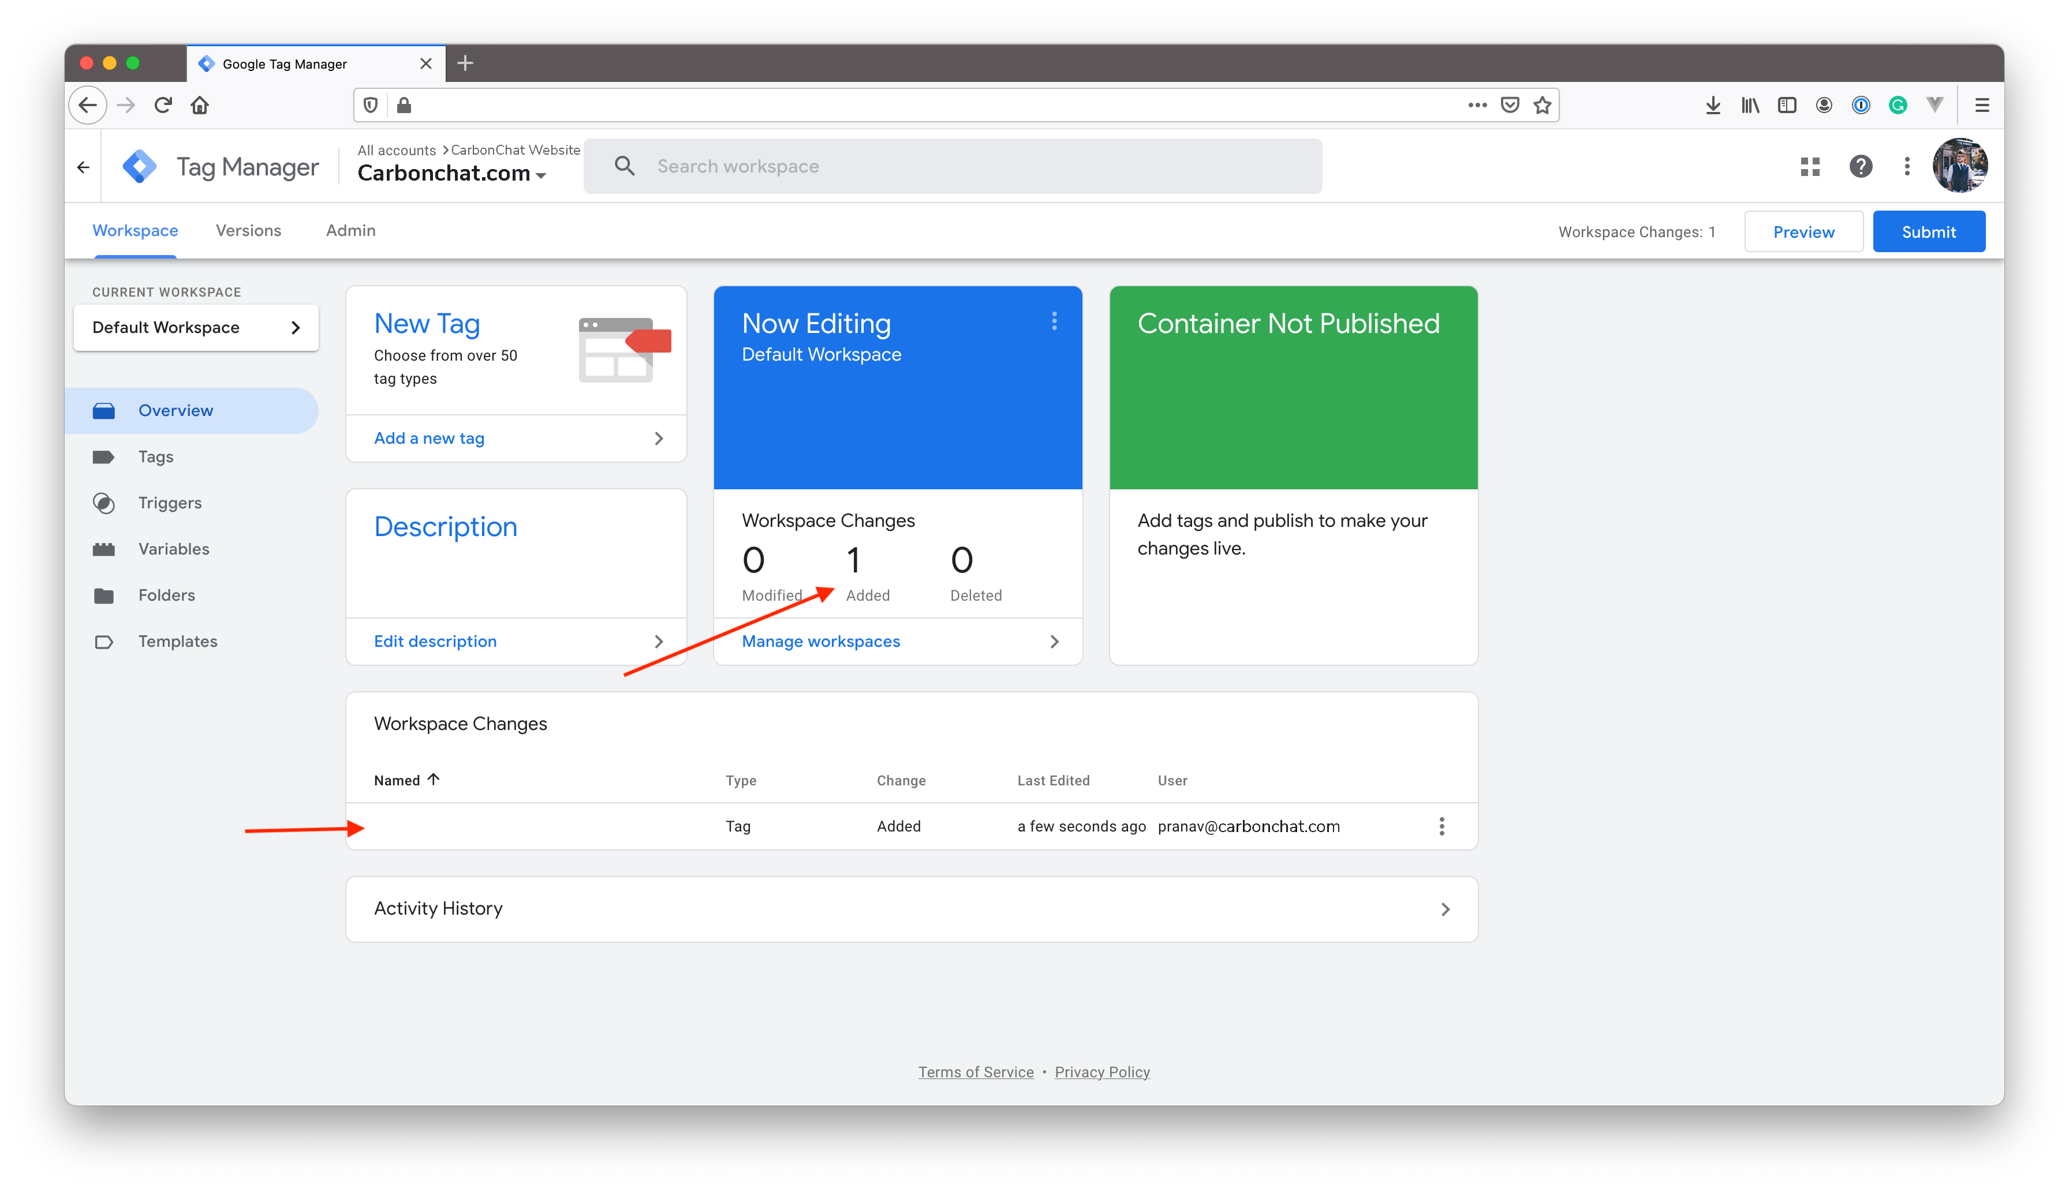
Task: Select the Variables sidebar item
Action: click(173, 549)
